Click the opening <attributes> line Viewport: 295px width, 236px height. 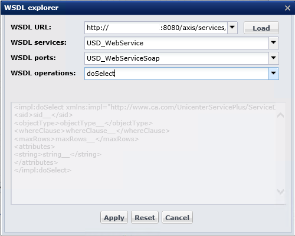[34, 147]
